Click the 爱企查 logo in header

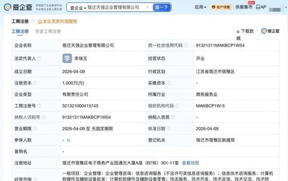click(x=18, y=7)
